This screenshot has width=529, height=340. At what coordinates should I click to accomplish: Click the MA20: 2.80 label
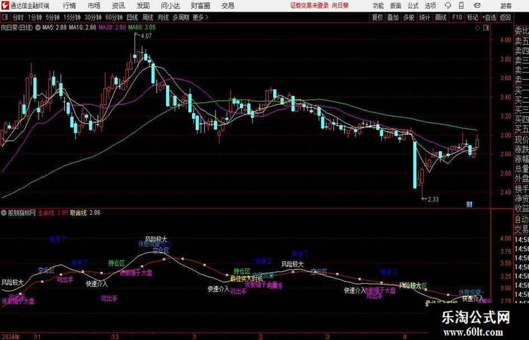[x=112, y=27]
